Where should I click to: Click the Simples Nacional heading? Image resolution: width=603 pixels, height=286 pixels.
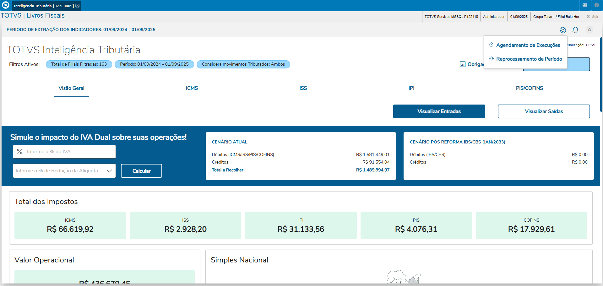coord(239,260)
